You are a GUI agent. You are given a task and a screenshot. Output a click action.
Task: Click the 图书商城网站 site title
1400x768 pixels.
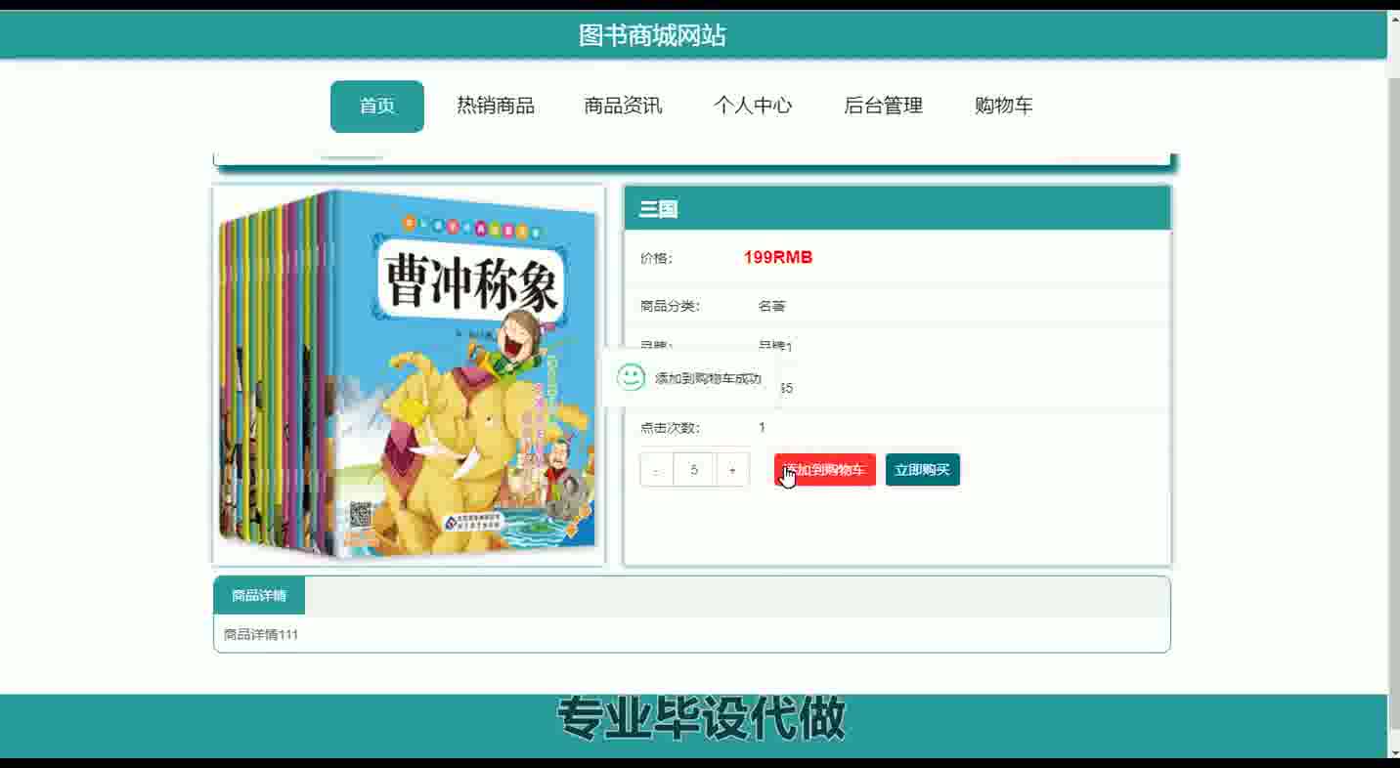652,36
